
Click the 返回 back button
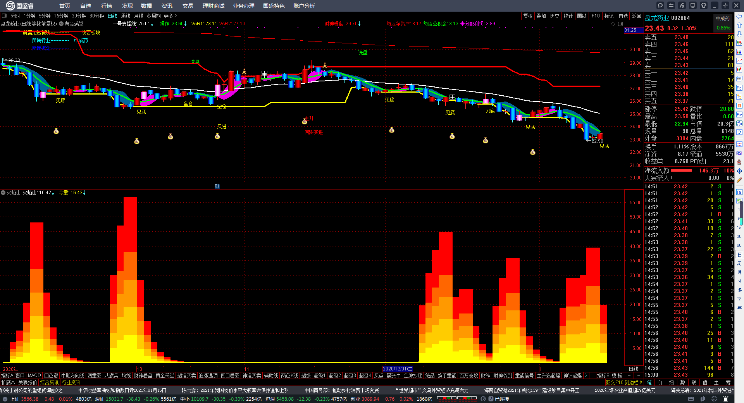pos(636,16)
